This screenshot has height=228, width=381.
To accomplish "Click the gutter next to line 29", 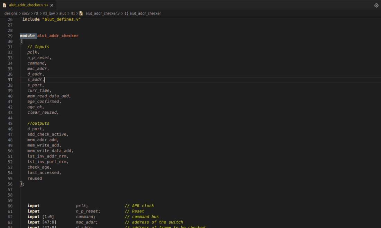I will 10,36.
